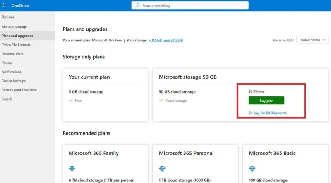This screenshot has height=183, width=331.
Task: Open Device backups option
Action: pos(14,81)
